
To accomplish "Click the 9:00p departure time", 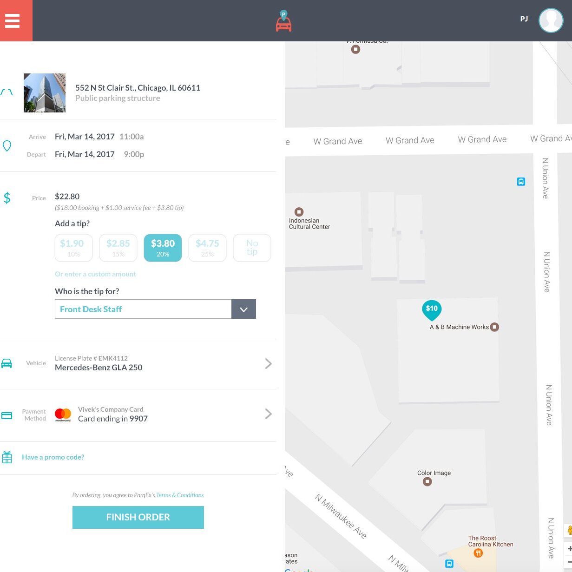I will click(134, 154).
